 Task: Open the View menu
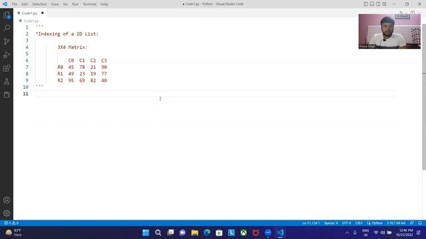click(x=55, y=4)
